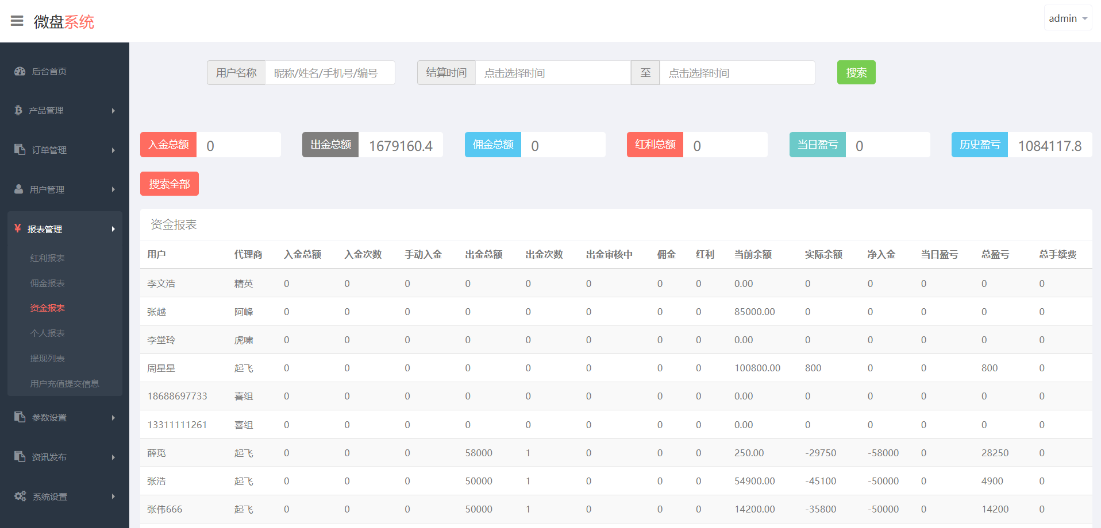This screenshot has height=528, width=1101.
Task: Open the admin account dropdown
Action: click(x=1067, y=18)
